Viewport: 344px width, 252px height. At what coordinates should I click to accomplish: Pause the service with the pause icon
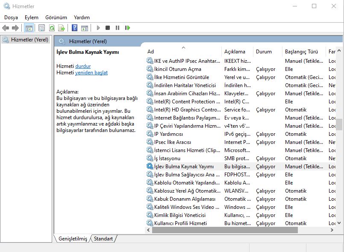118,28
